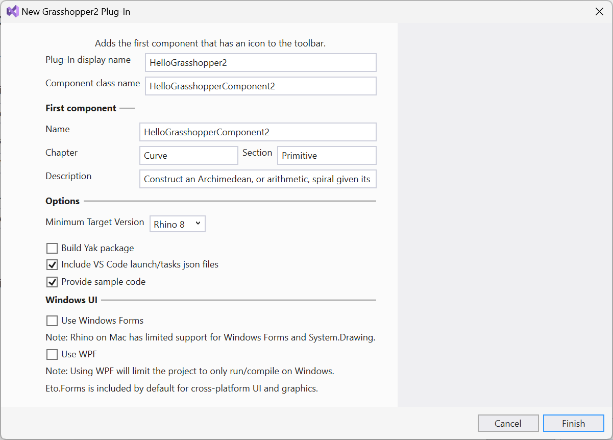This screenshot has width=613, height=440.
Task: Click the Section label
Action: coord(257,153)
